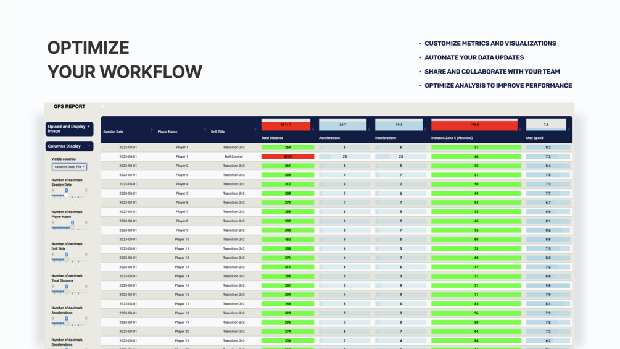The height and width of the screenshot is (349, 620).
Task: Click the sort arrows beside Player Name
Action: pyautogui.click(x=205, y=129)
